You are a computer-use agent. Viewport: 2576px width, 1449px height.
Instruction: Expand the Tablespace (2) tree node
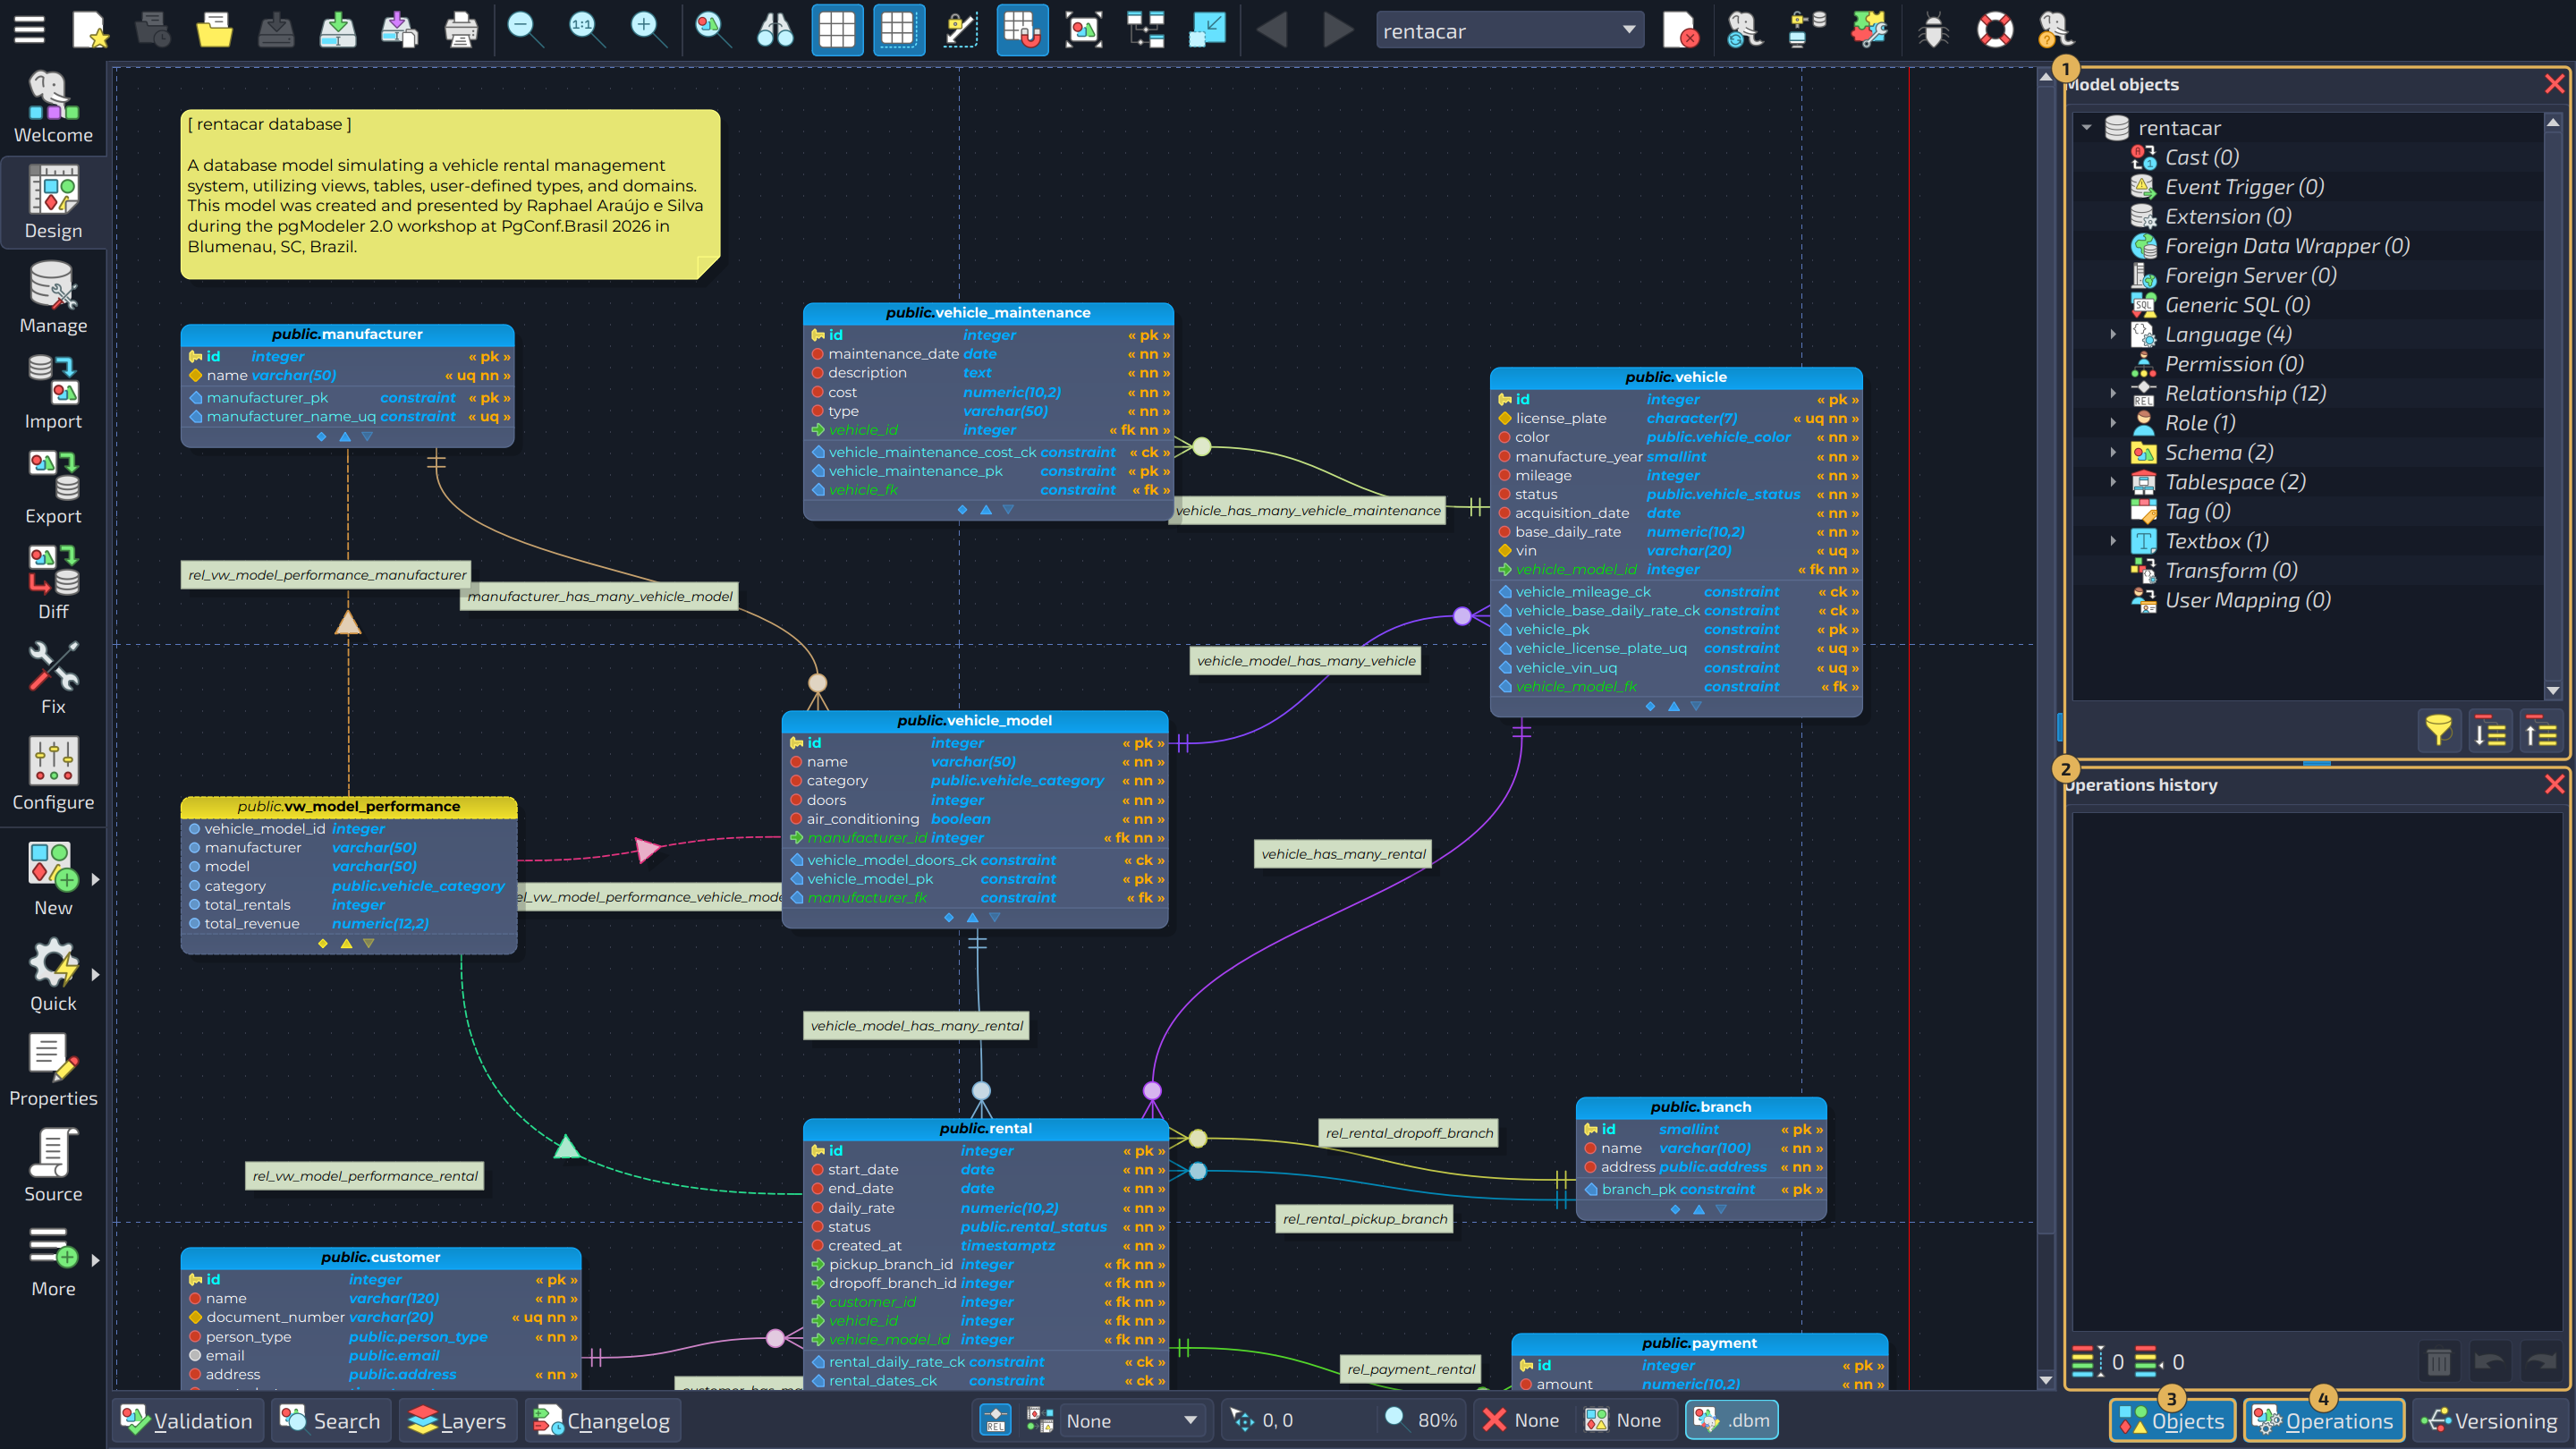[2113, 482]
